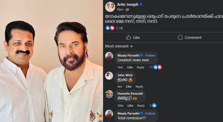Open the poster's profile picture beside Anto Joseph
223x122 pixels.
coord(110,7)
